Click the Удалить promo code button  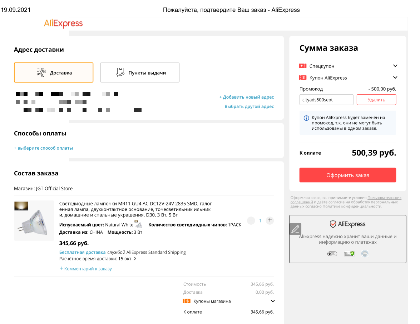376,100
